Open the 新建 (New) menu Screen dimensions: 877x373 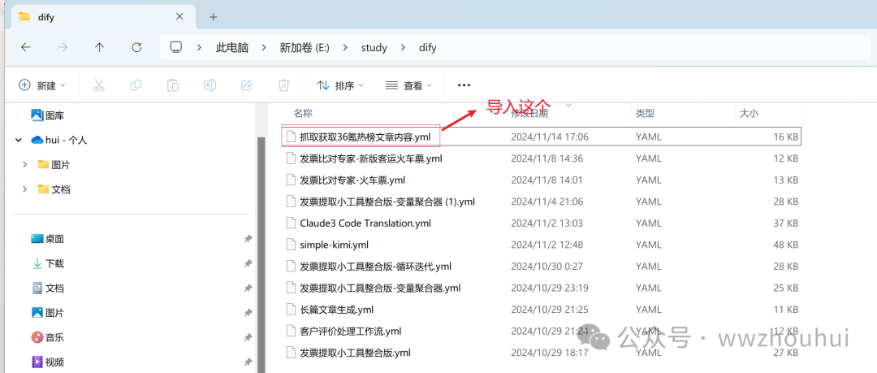click(42, 85)
